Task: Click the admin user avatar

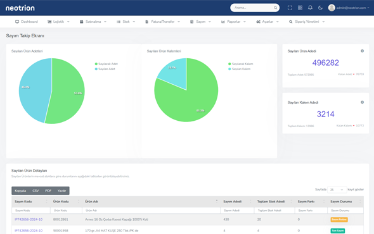Action: click(332, 8)
